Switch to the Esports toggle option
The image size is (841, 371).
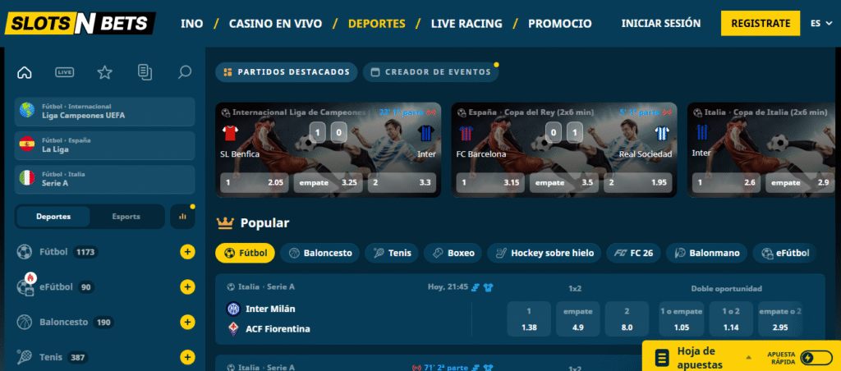tap(126, 217)
